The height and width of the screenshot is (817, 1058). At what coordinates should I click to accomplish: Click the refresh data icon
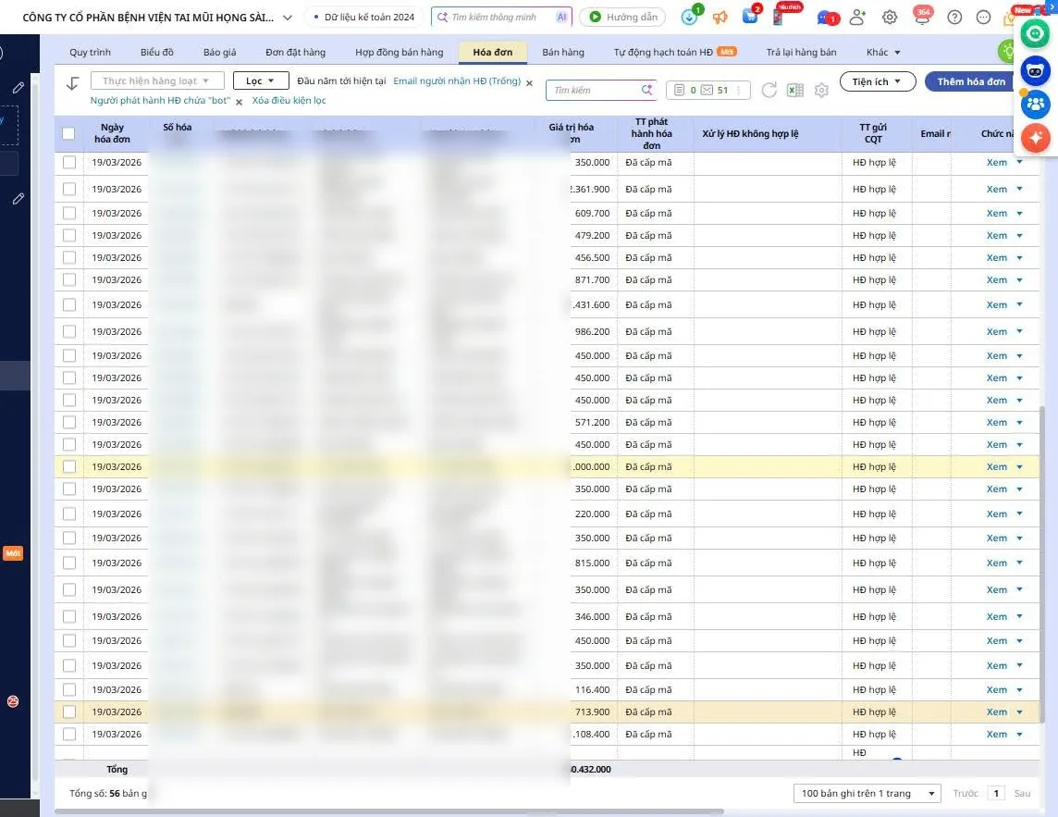point(769,90)
